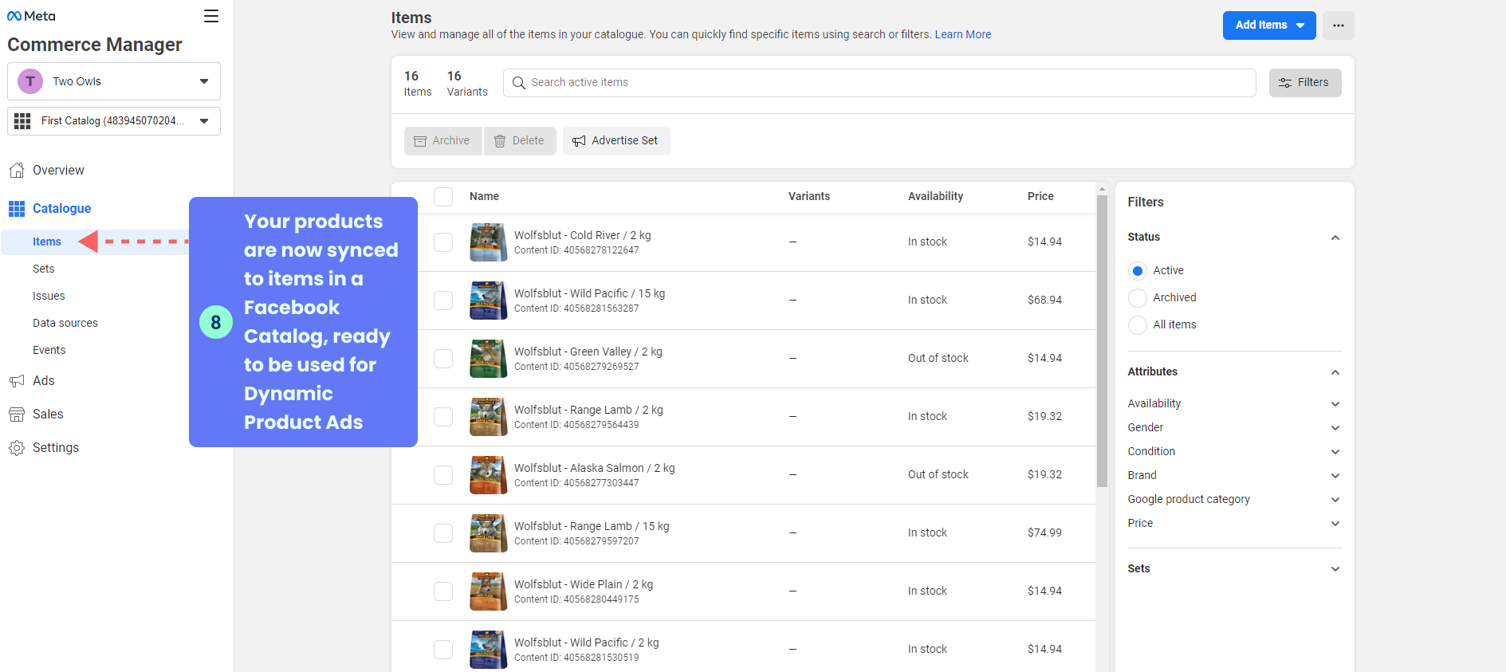Click the Catalogue grid icon

pos(17,209)
